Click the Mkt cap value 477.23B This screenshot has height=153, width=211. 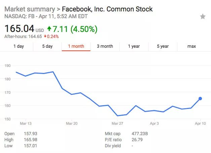click(140, 133)
